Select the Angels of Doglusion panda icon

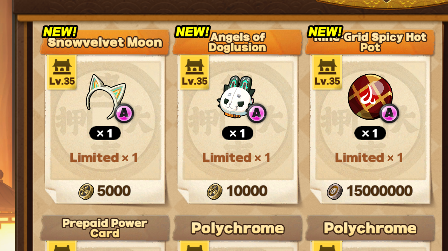click(x=236, y=97)
